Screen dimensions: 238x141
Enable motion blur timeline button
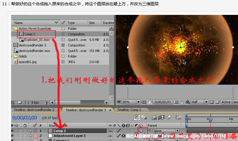(169, 117)
